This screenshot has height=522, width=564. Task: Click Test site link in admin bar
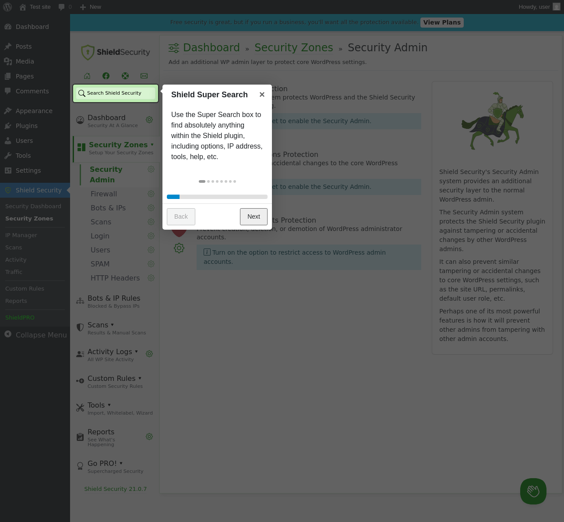click(35, 7)
